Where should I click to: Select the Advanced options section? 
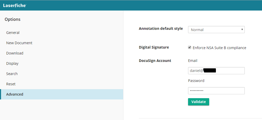point(62,94)
